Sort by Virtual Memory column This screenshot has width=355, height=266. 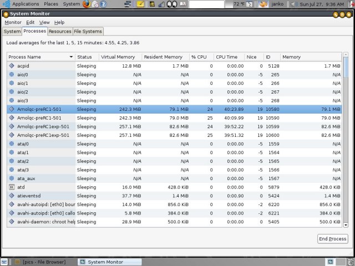point(120,57)
